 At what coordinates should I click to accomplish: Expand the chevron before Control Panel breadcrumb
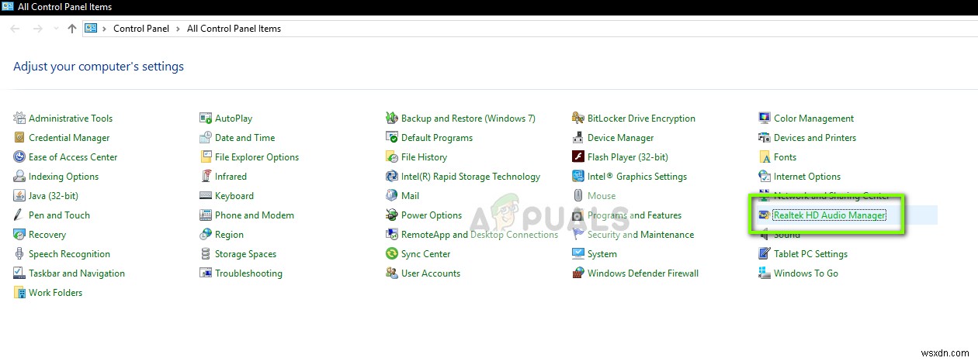click(x=105, y=29)
